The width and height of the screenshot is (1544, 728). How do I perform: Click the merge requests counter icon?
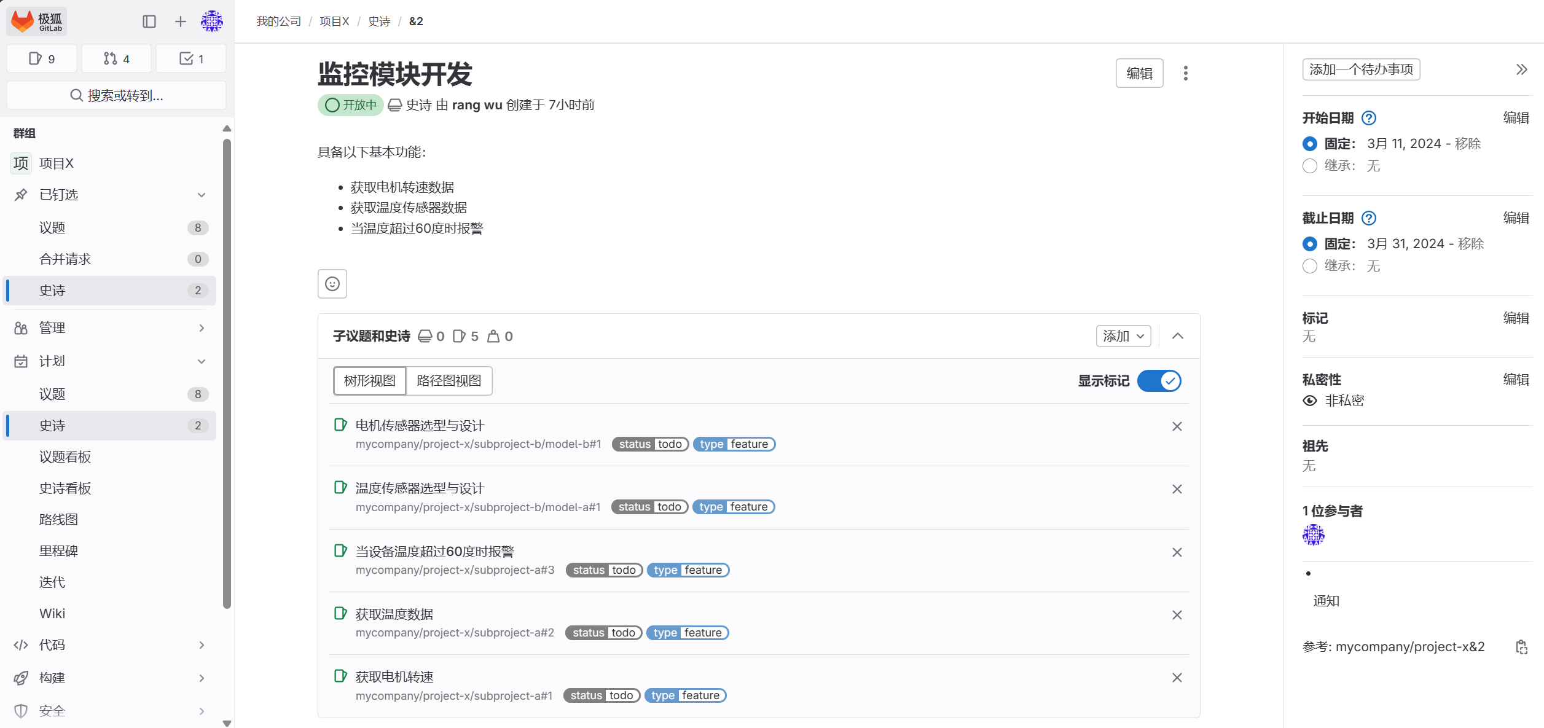(116, 58)
